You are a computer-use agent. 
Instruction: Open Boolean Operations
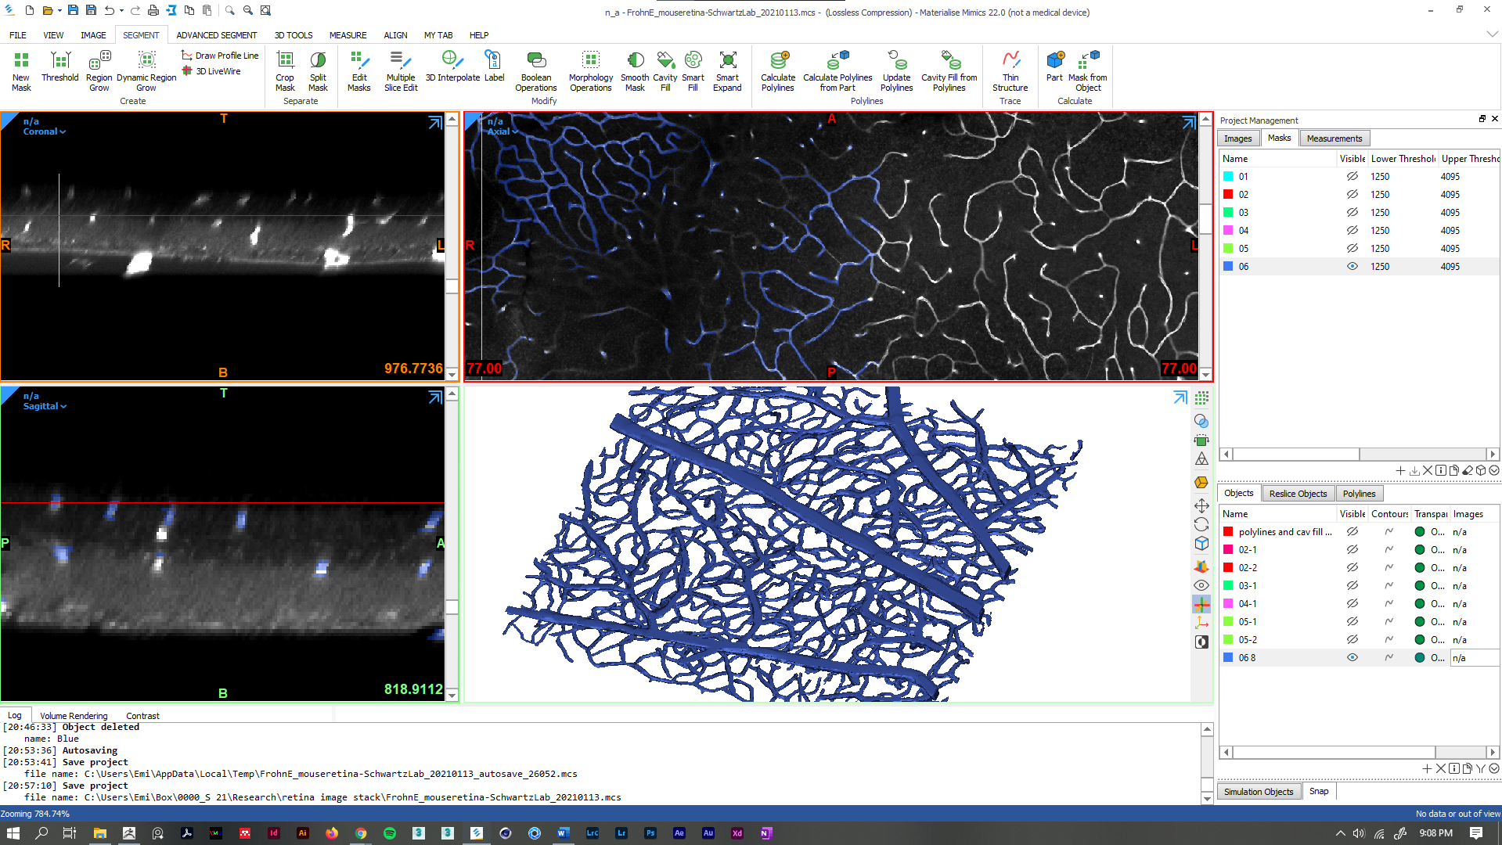coord(536,71)
